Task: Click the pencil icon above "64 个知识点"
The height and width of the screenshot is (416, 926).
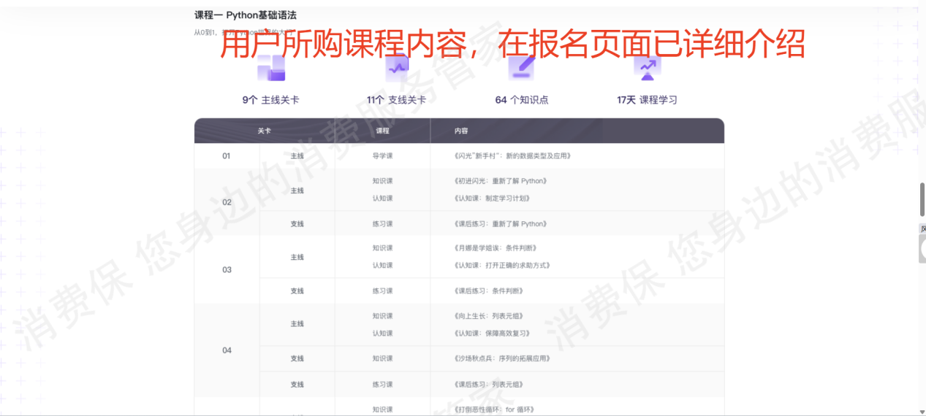Action: 522,68
